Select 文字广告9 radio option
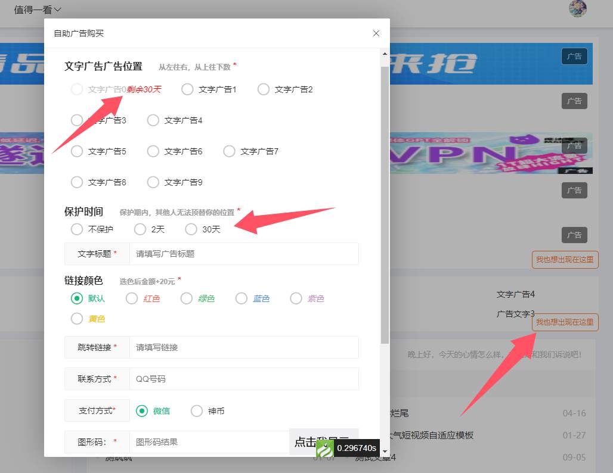This screenshot has height=473, width=613. click(x=153, y=182)
